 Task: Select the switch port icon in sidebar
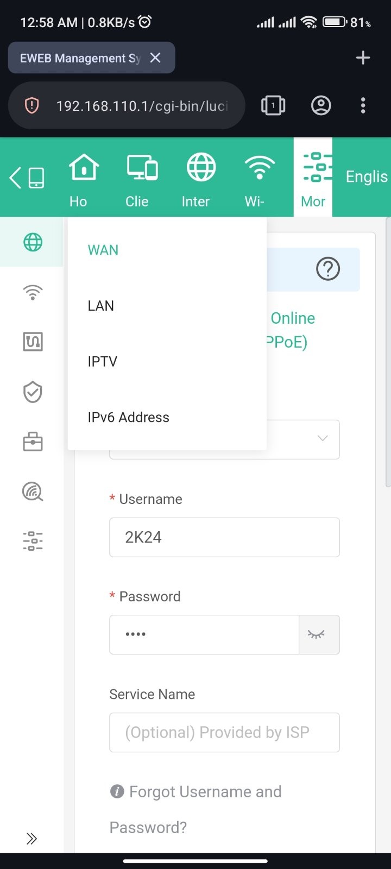pos(33,342)
